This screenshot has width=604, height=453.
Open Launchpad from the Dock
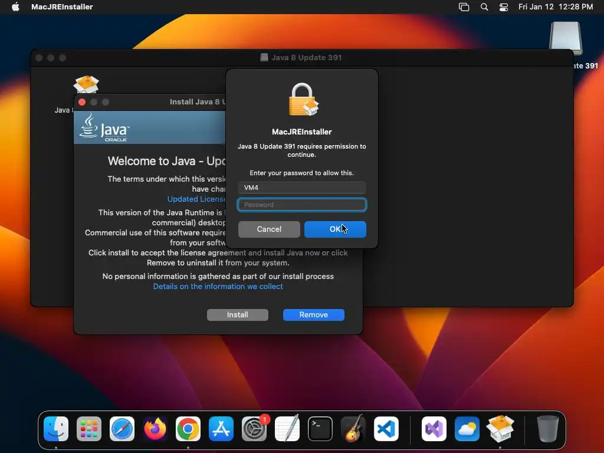point(89,429)
